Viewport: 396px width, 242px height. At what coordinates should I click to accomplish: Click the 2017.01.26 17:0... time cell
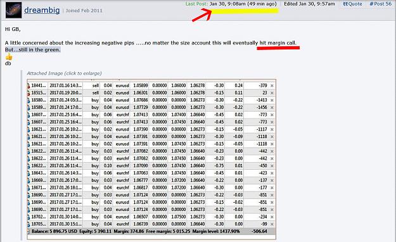[x=66, y=181]
